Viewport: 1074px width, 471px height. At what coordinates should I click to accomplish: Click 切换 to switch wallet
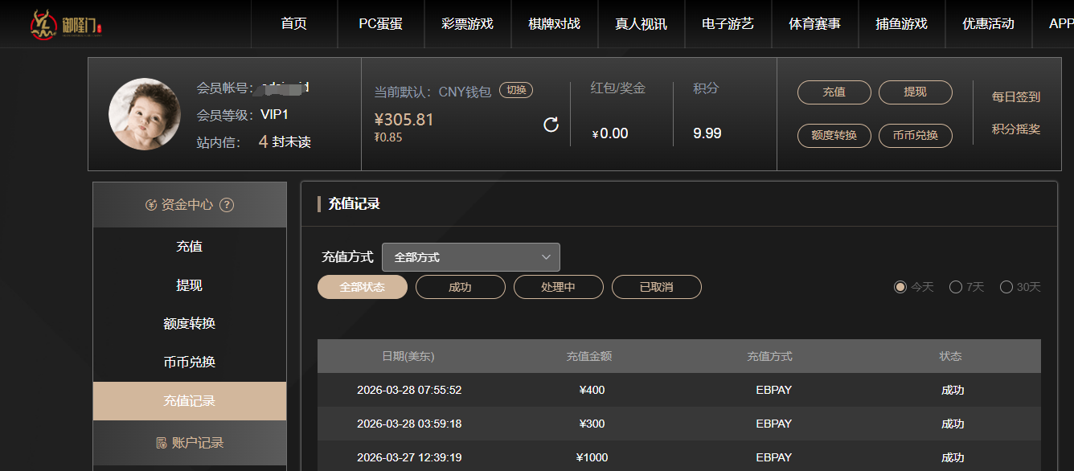click(515, 89)
